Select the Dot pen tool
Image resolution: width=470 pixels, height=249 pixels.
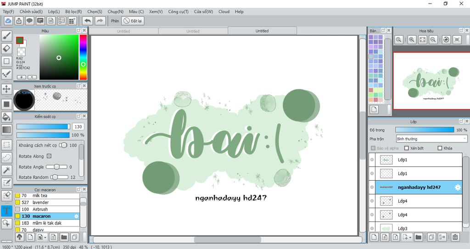6,74
